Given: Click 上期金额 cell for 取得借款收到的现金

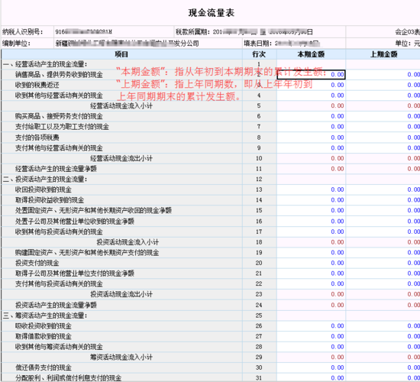Looking at the screenshot, I should pos(383,336).
